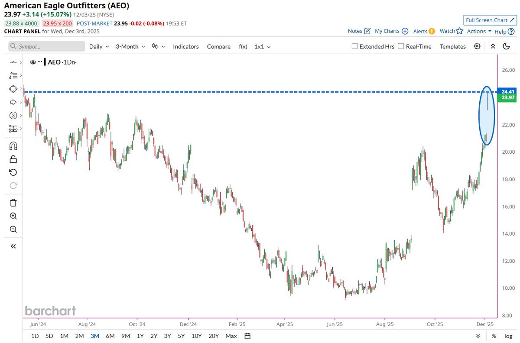Click the 23.97 last price label
The height and width of the screenshot is (343, 520).
(507, 97)
